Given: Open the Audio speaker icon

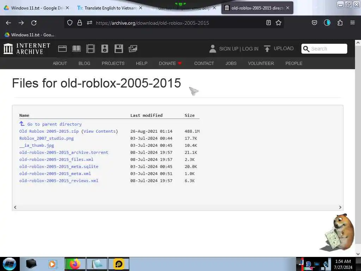Looking at the screenshot, I should point(104,49).
